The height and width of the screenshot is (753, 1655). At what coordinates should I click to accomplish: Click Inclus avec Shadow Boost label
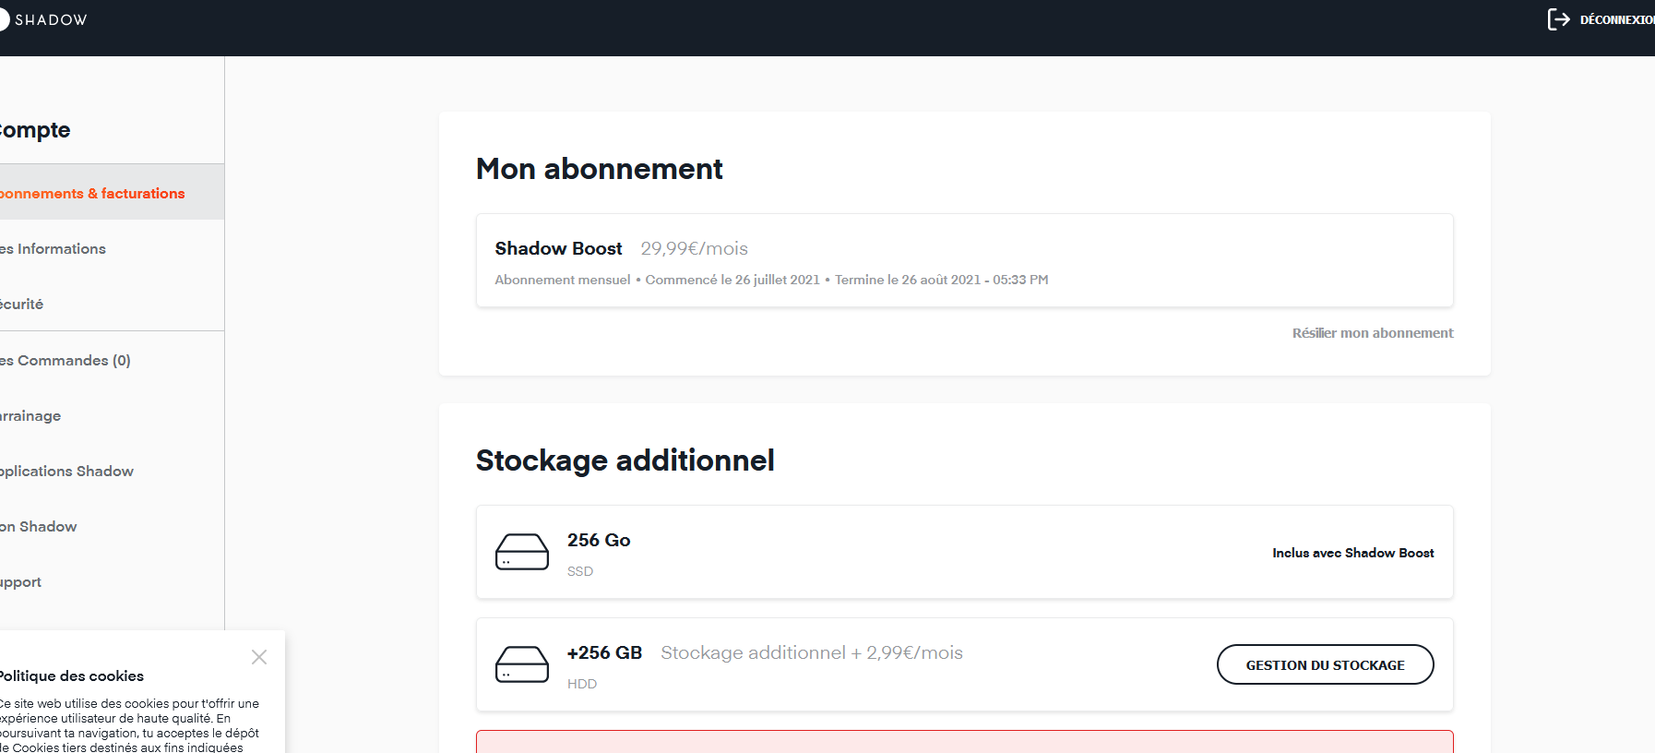coord(1352,553)
